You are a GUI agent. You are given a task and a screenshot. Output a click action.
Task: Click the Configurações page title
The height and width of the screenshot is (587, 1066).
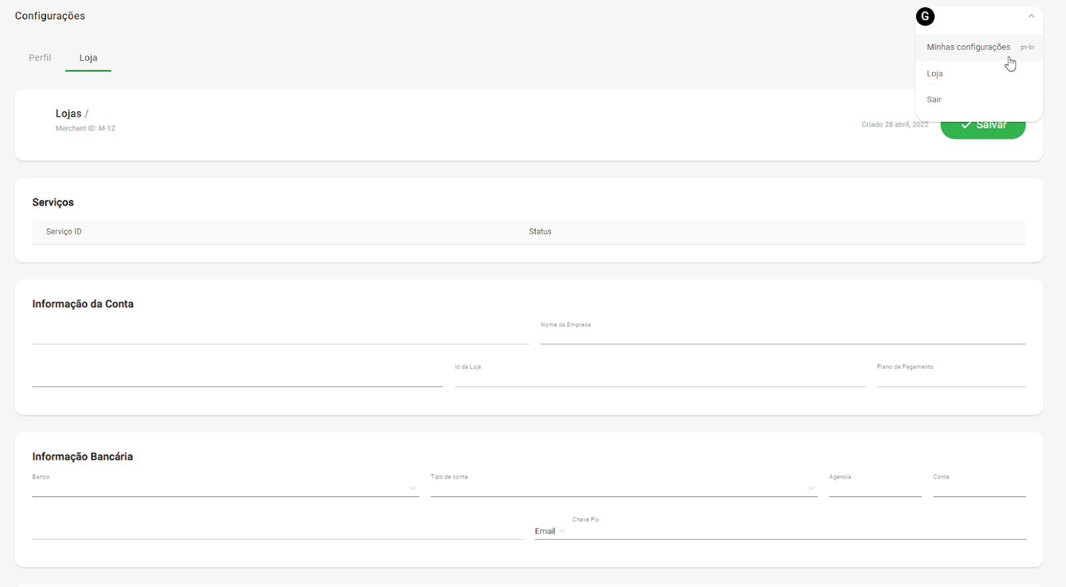[50, 16]
